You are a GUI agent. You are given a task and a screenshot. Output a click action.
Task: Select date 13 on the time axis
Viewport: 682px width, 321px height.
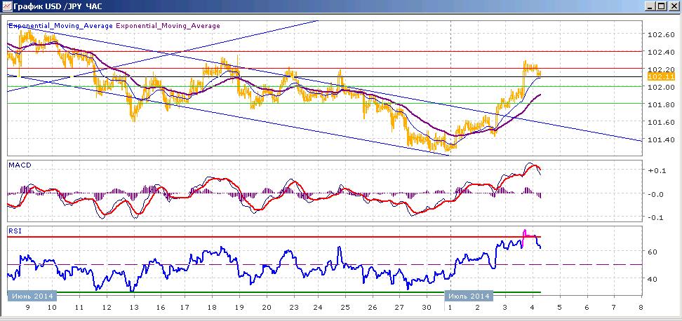[133, 308]
